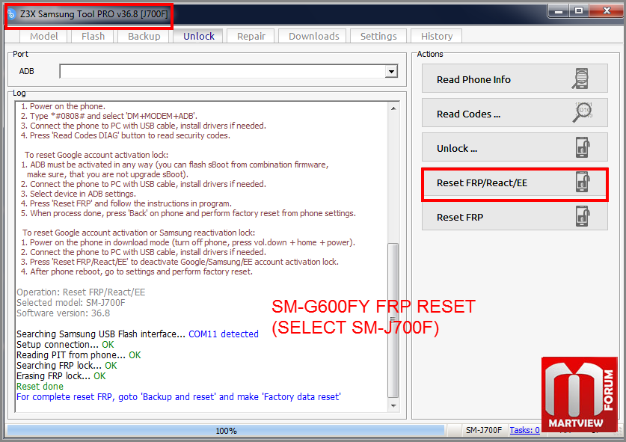Click 'Software version: 36.8' log line

[x=63, y=313]
